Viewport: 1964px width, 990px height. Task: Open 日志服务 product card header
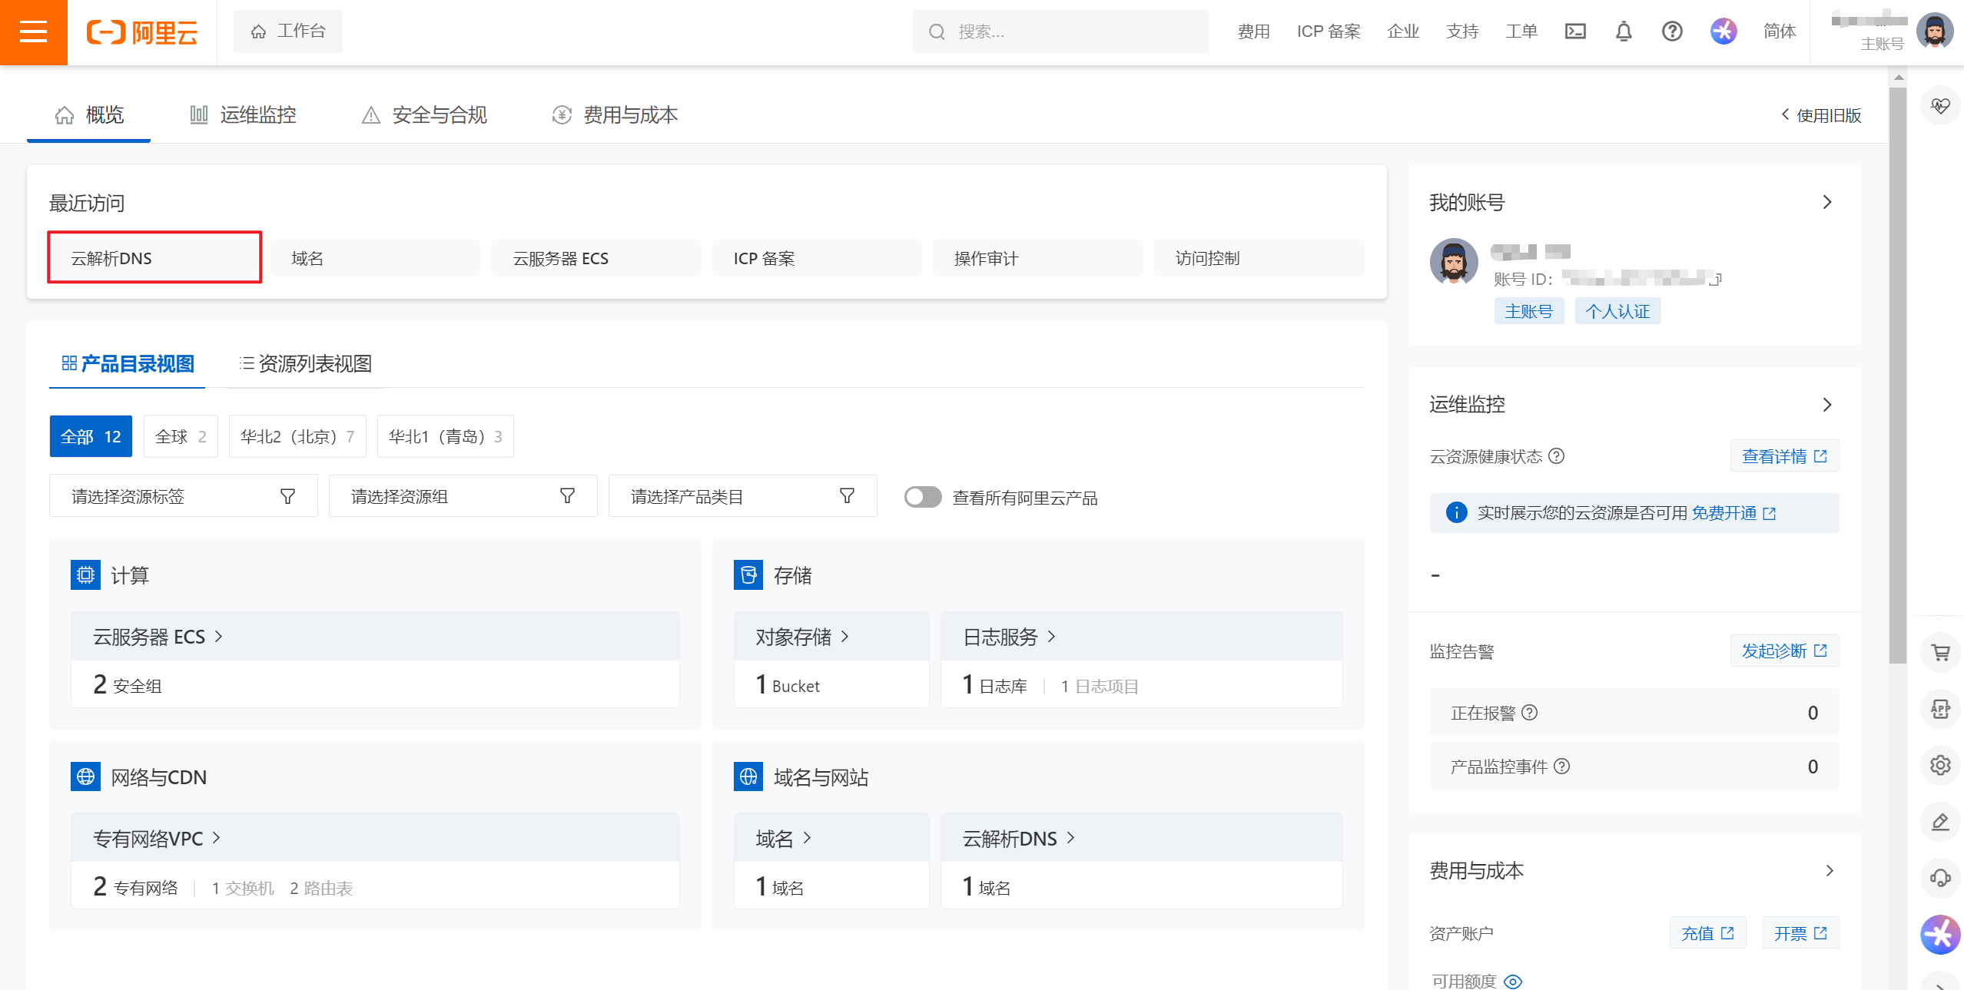1142,637
